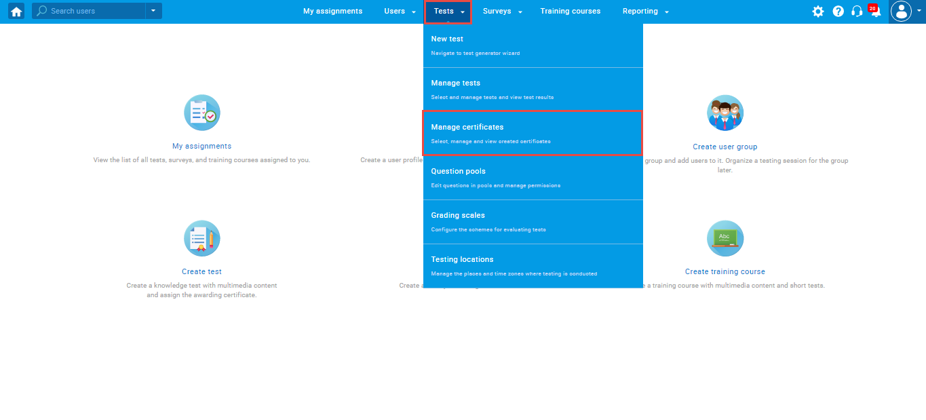926x420 pixels.
Task: Collapse the Tests dropdown menu
Action: [448, 12]
